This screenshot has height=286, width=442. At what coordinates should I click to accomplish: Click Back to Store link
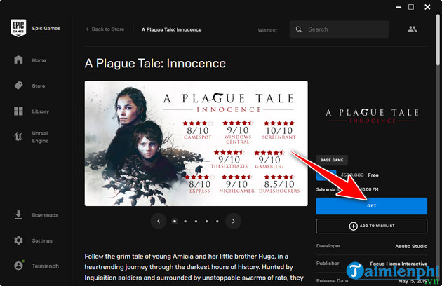(x=105, y=29)
